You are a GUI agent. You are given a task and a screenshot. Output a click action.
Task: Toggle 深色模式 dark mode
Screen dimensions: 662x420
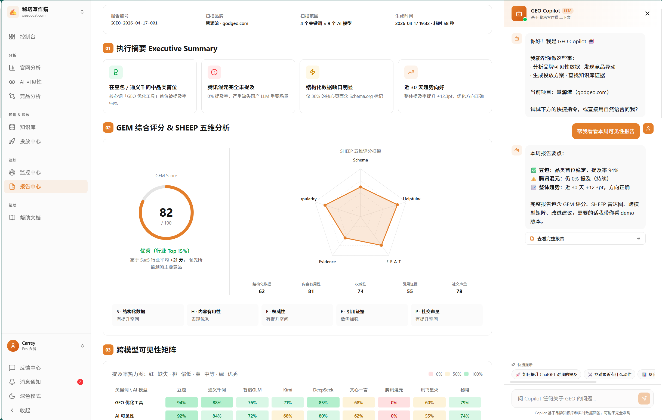[46, 396]
